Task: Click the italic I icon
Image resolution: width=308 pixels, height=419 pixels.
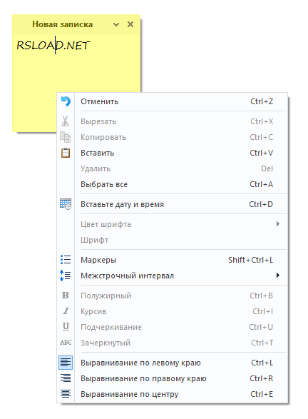Action: click(x=66, y=311)
